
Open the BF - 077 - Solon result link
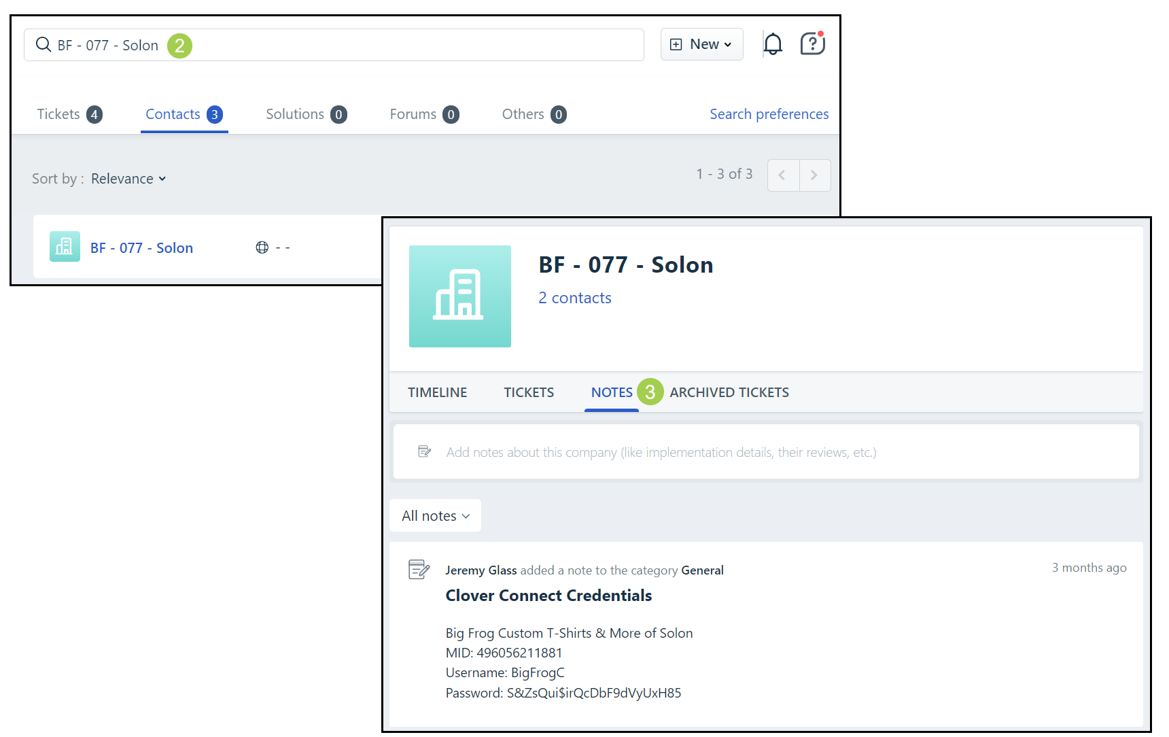pos(142,248)
